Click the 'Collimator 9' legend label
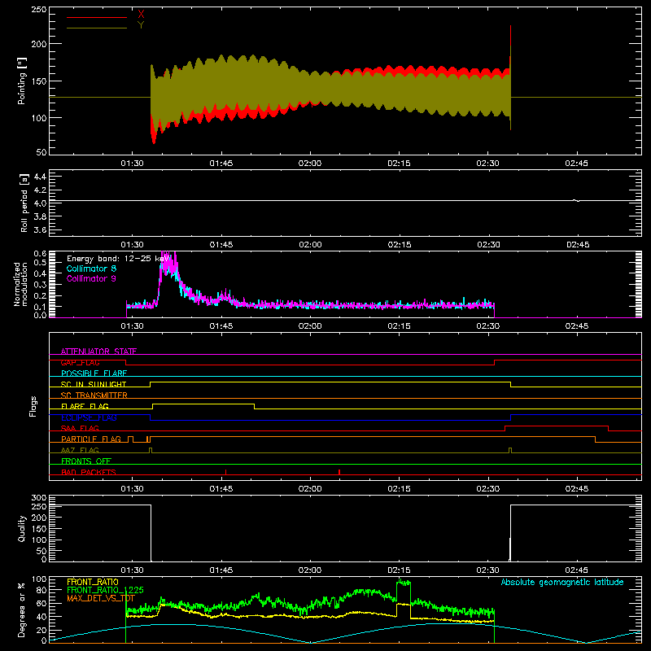The height and width of the screenshot is (651, 651). pyautogui.click(x=91, y=278)
